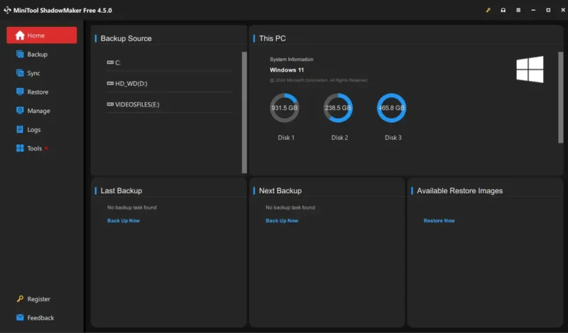Click the "This PC" panel heading
The height and width of the screenshot is (333, 568).
(273, 38)
